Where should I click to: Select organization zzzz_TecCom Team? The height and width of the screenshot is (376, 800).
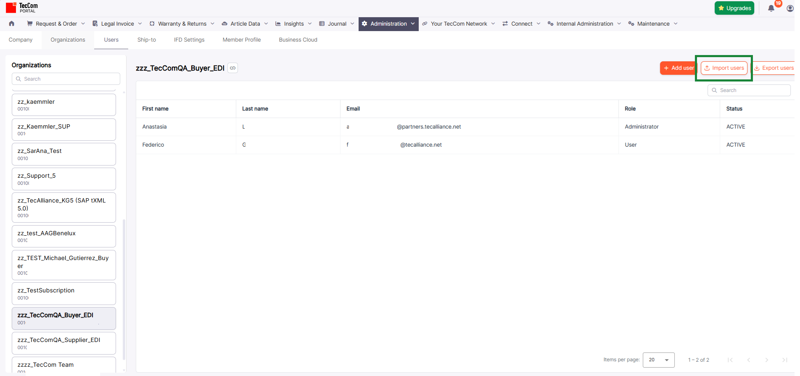point(64,365)
